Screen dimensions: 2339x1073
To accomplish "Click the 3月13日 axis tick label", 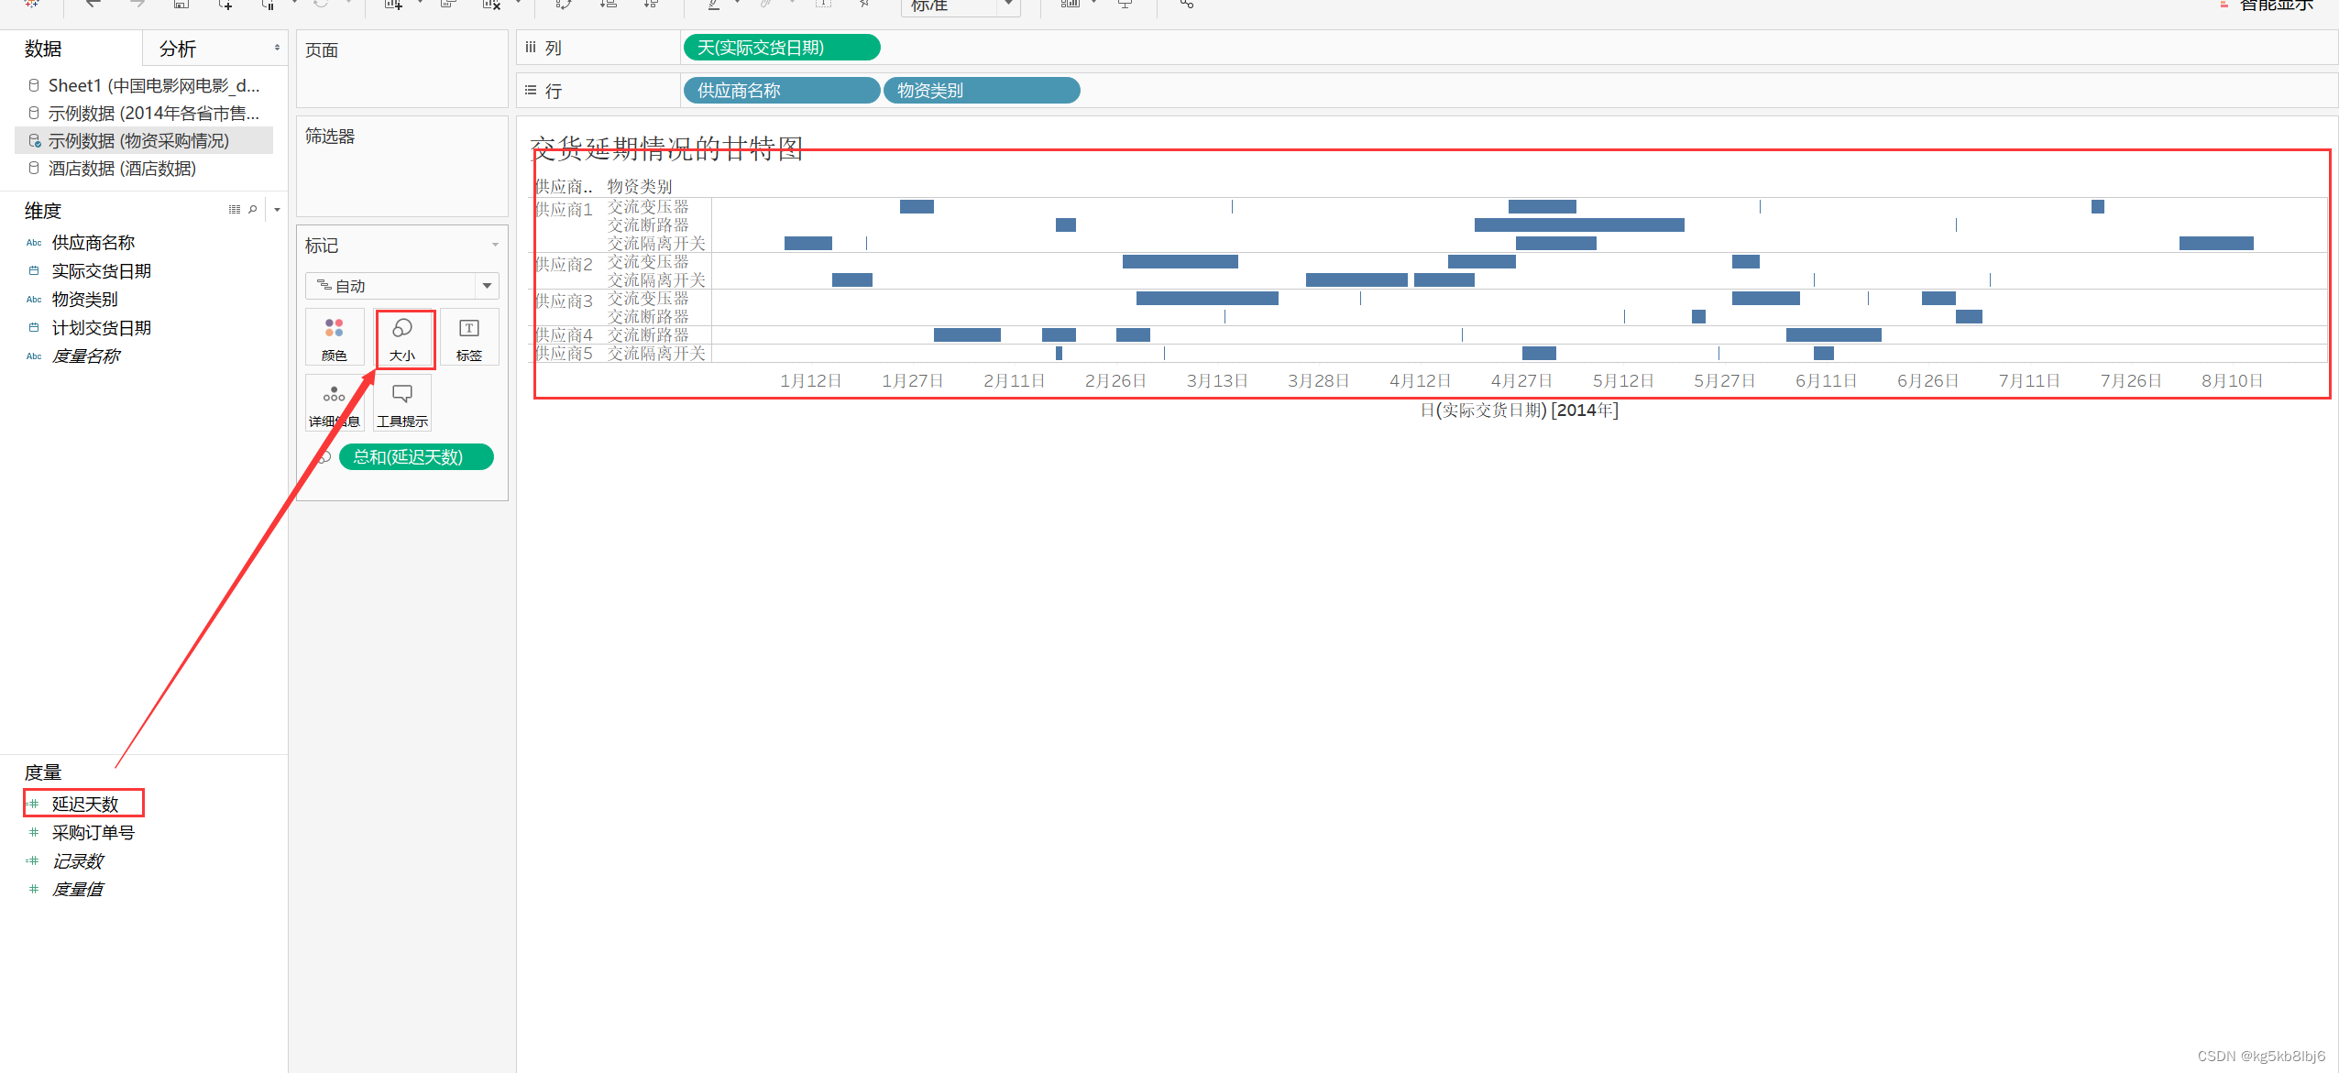I will click(1217, 381).
